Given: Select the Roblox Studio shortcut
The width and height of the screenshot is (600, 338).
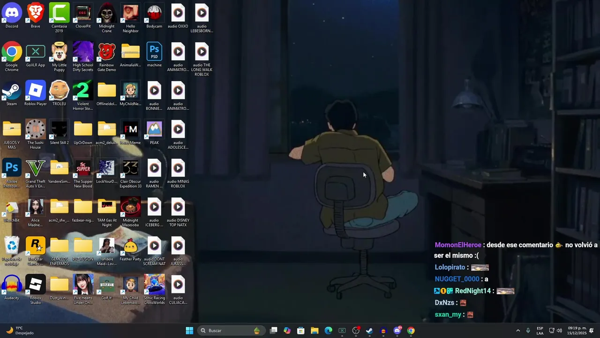Looking at the screenshot, I should tap(36, 290).
